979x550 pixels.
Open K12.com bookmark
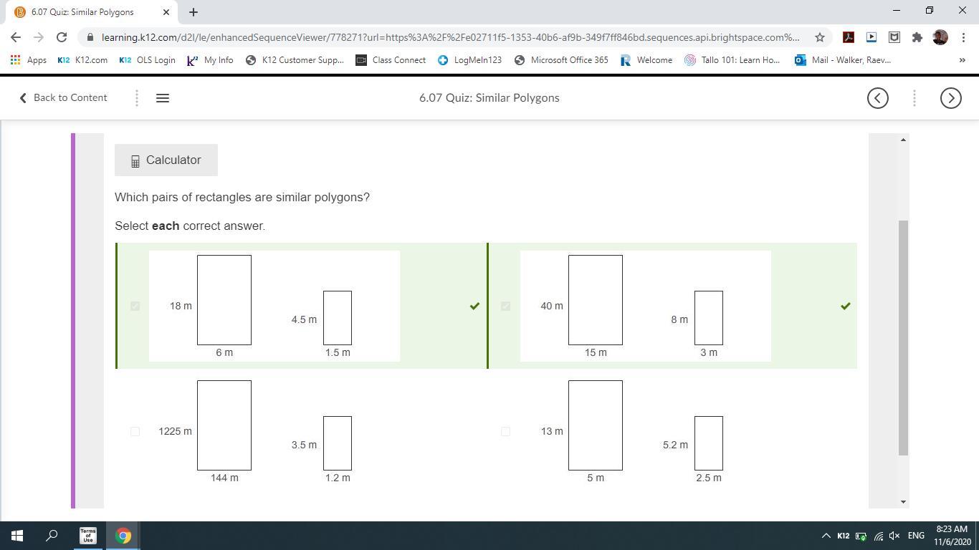coord(82,60)
